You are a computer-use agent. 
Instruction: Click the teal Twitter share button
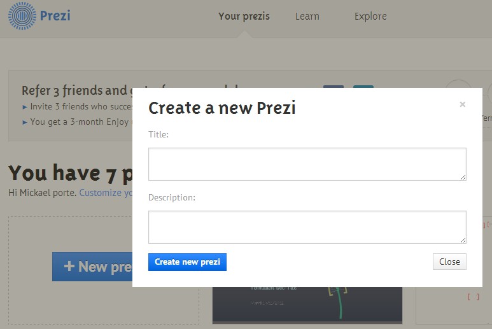click(363, 87)
